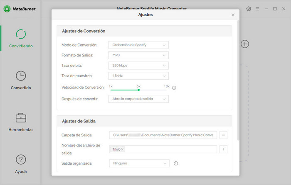This screenshot has height=185, width=291.
Task: Minimize the NoteBurner window
Action: click(266, 9)
